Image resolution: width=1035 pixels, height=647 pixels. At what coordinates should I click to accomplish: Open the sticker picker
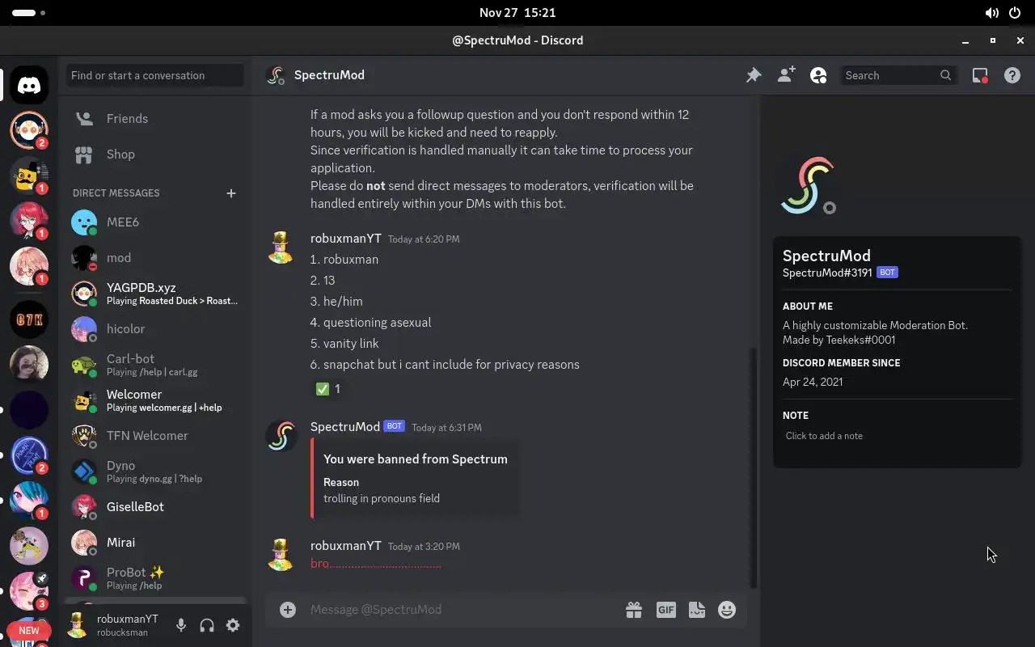[x=697, y=610]
